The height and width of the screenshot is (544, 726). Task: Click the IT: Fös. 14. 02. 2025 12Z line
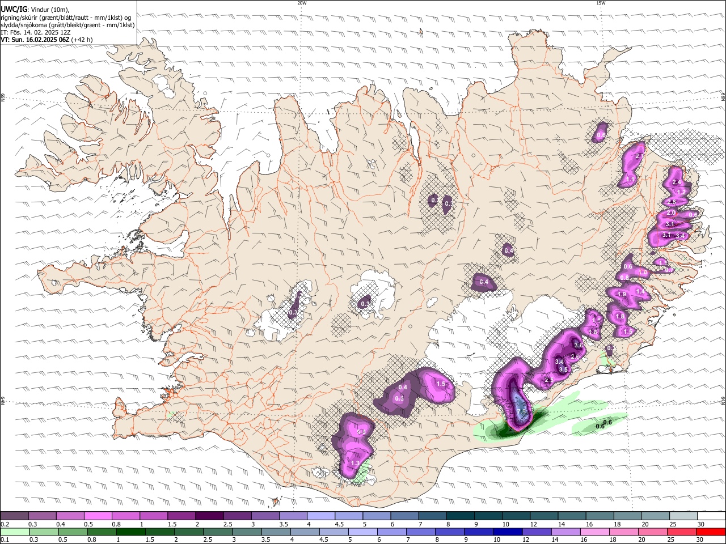point(36,32)
